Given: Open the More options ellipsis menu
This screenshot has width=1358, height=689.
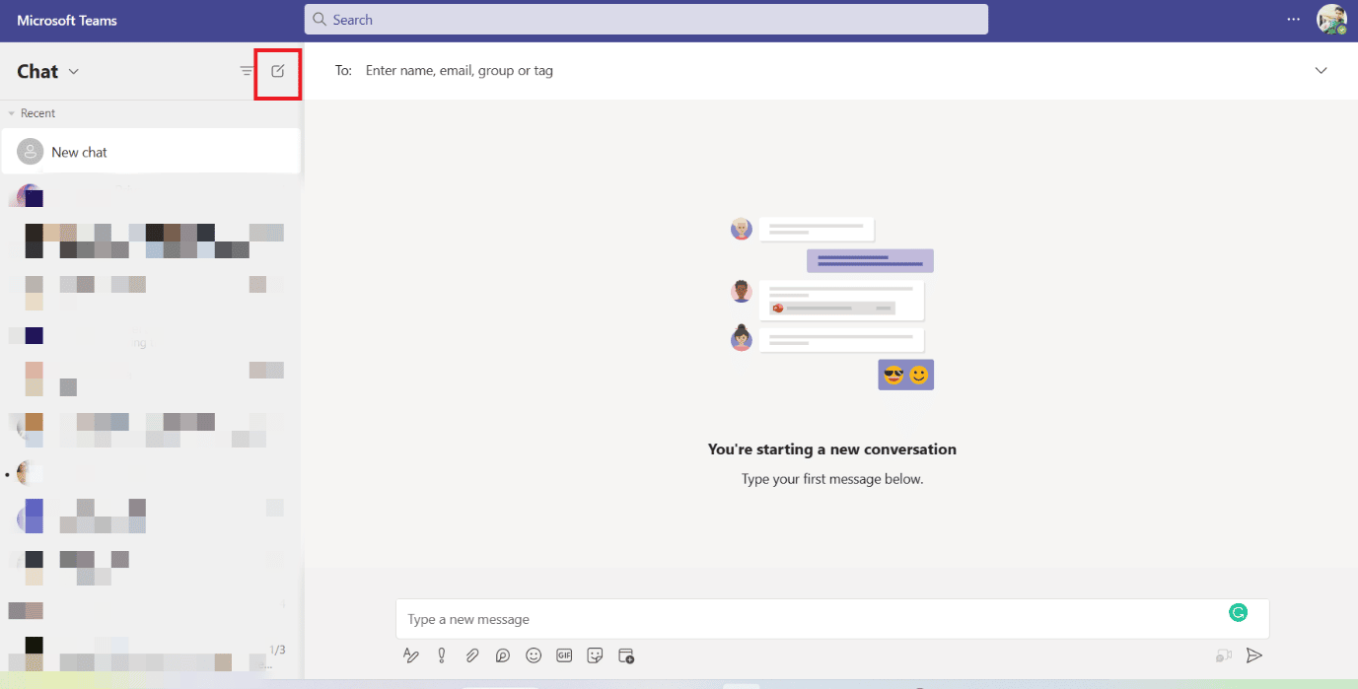Looking at the screenshot, I should coord(1295,20).
